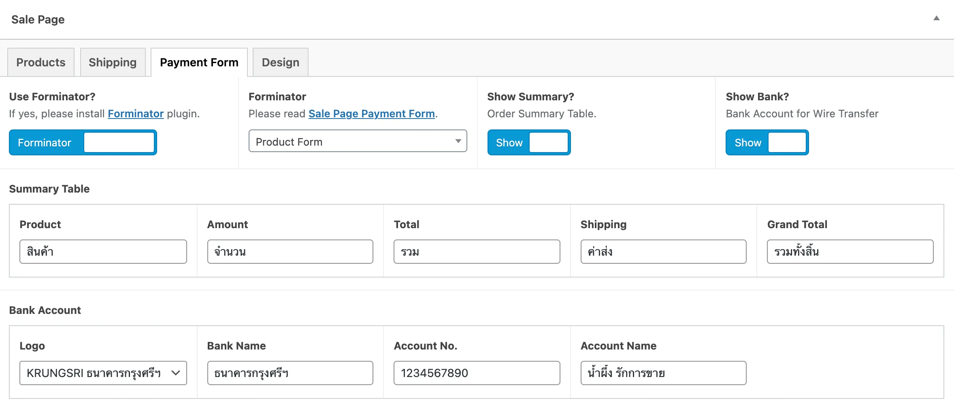Click the Product label input field
954x411 pixels.
[103, 251]
